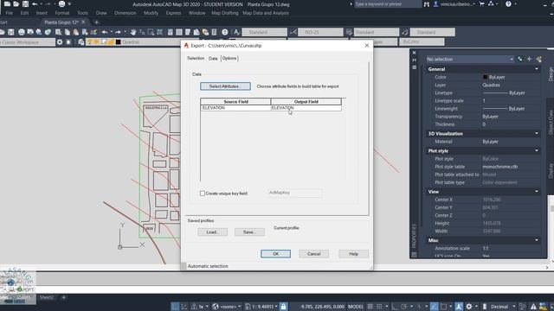Screen dimensions: 554x311
Task: Collapse the Plot style section
Action: coord(537,150)
